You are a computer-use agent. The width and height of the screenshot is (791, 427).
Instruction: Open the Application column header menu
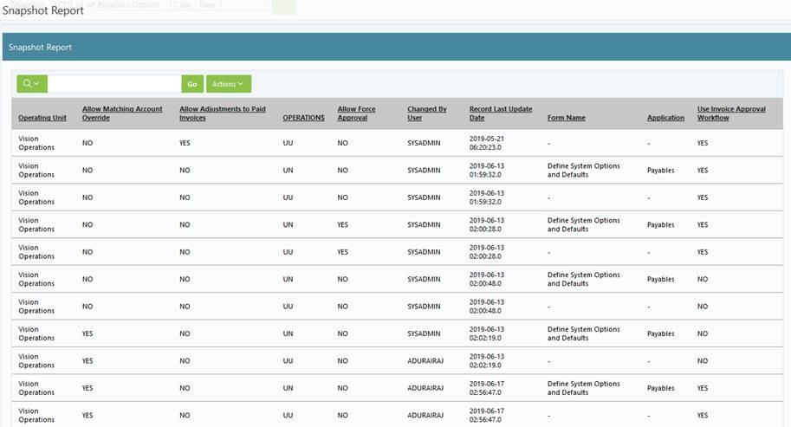tap(665, 118)
